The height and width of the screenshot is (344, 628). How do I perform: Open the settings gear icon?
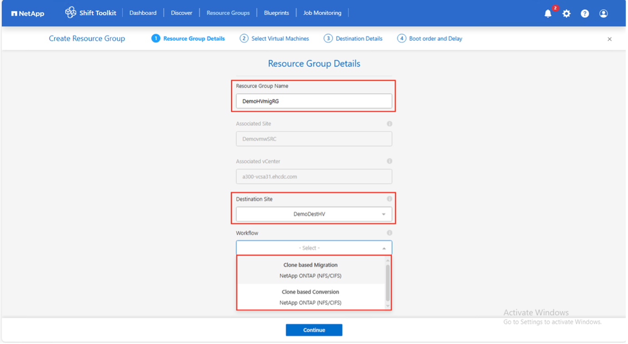(566, 14)
